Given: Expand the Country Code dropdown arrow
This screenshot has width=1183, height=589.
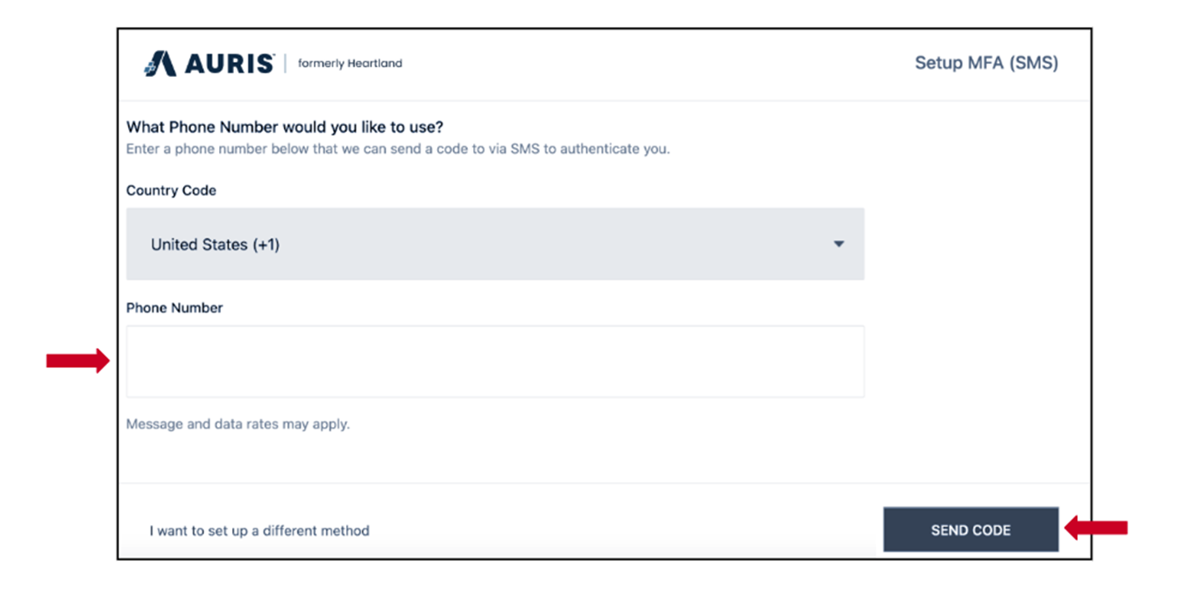Looking at the screenshot, I should (x=839, y=244).
